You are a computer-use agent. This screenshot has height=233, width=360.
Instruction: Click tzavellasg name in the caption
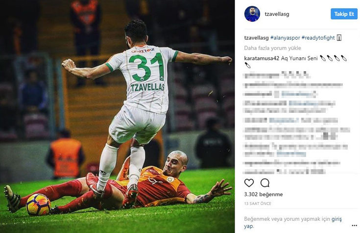[257, 38]
